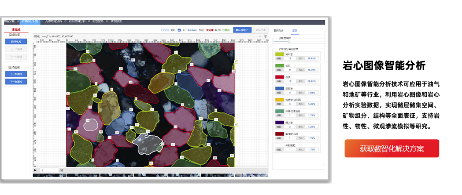Select grain label 35 at image right edge
Viewport: 462px width, 195px height.
pos(233,71)
